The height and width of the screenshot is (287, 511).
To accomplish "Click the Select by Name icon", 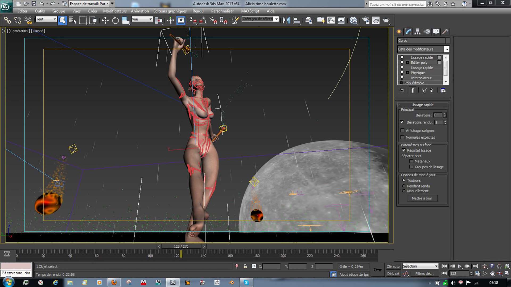I will [x=72, y=20].
